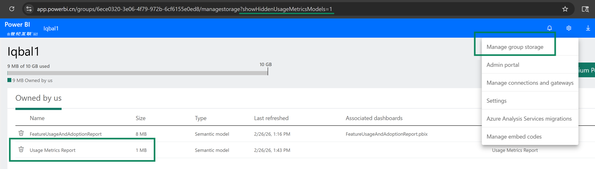Screen dimensions: 595x169
Task: Bookmark this page with the star icon
Action: pyautogui.click(x=565, y=9)
